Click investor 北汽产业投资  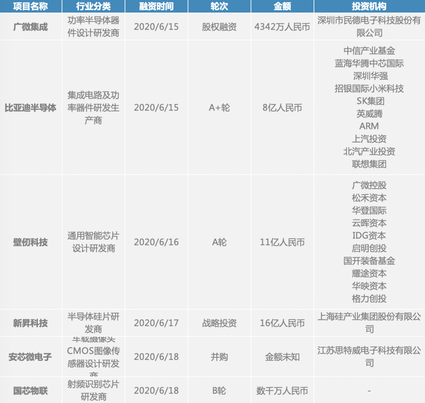[370, 151]
